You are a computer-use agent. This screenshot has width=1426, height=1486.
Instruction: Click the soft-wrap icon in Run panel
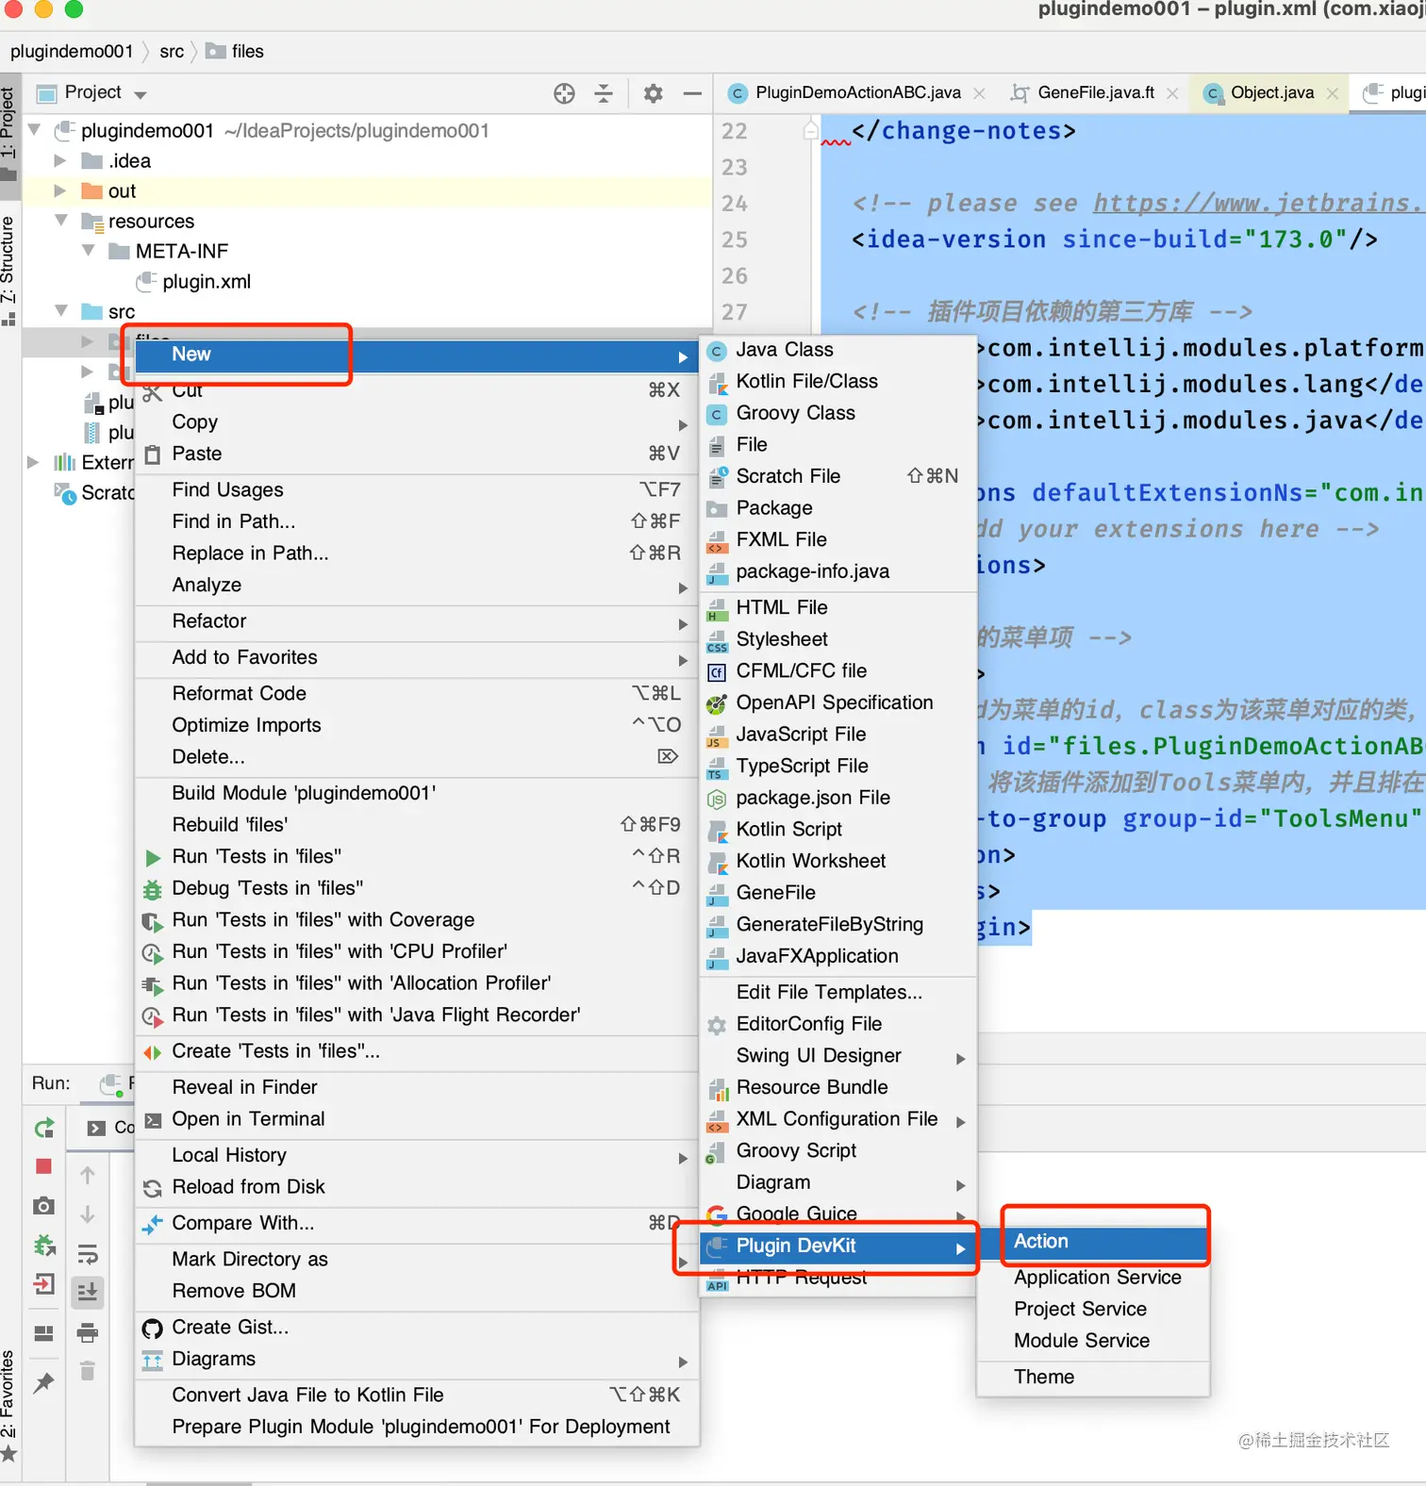(x=88, y=1254)
